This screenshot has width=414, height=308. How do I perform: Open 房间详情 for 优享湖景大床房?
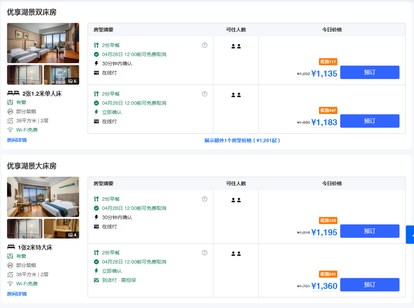(17, 294)
